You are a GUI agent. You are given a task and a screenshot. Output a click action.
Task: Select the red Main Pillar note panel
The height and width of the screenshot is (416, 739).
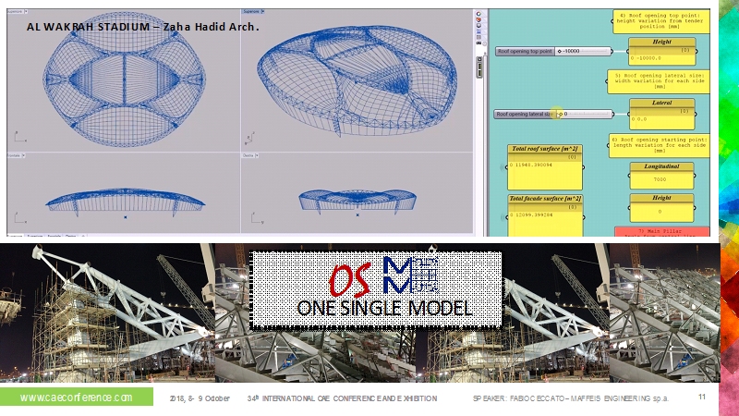tap(660, 231)
